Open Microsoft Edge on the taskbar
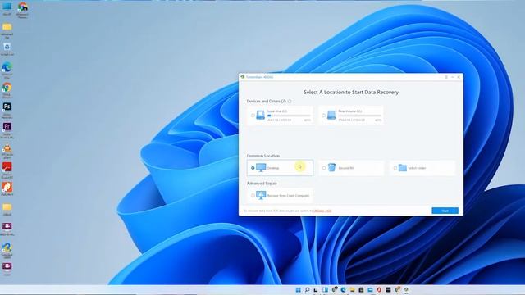Screen dimensions: 525x295 pyautogui.click(x=343, y=289)
